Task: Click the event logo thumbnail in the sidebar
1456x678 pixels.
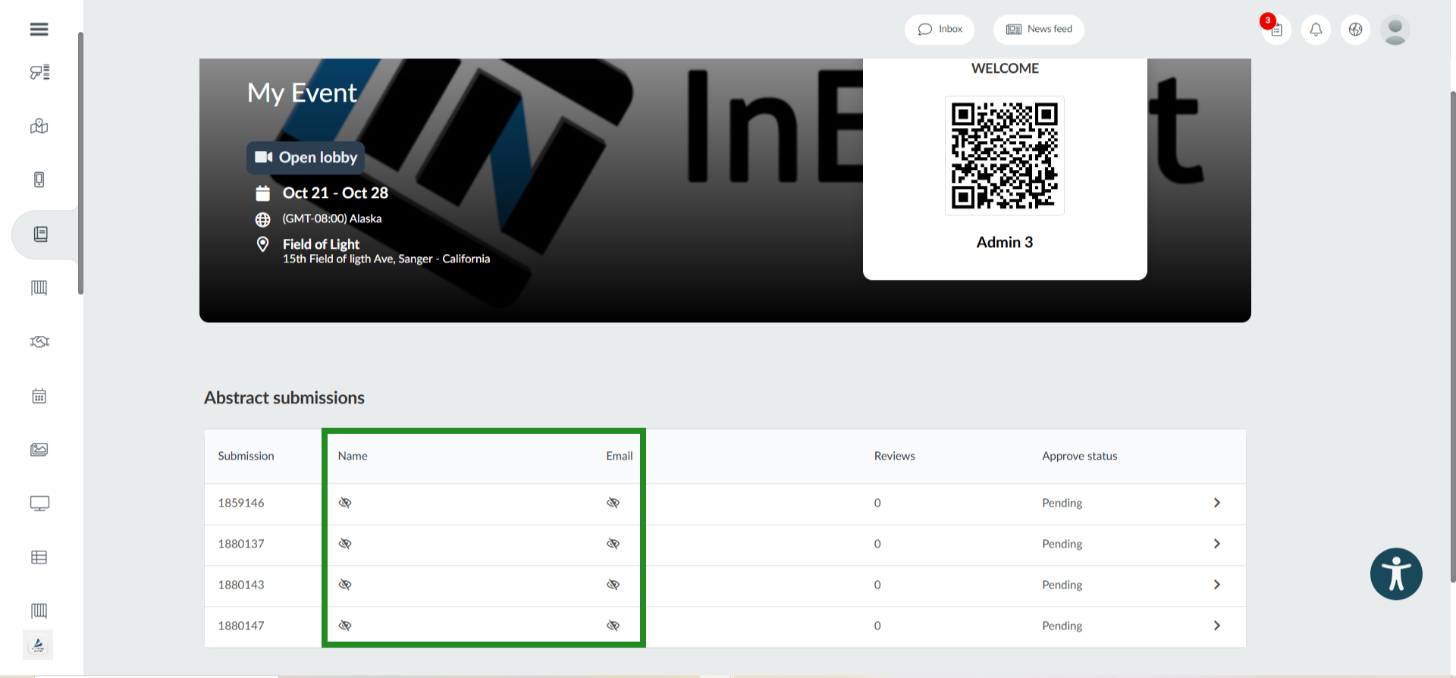Action: coord(38,645)
